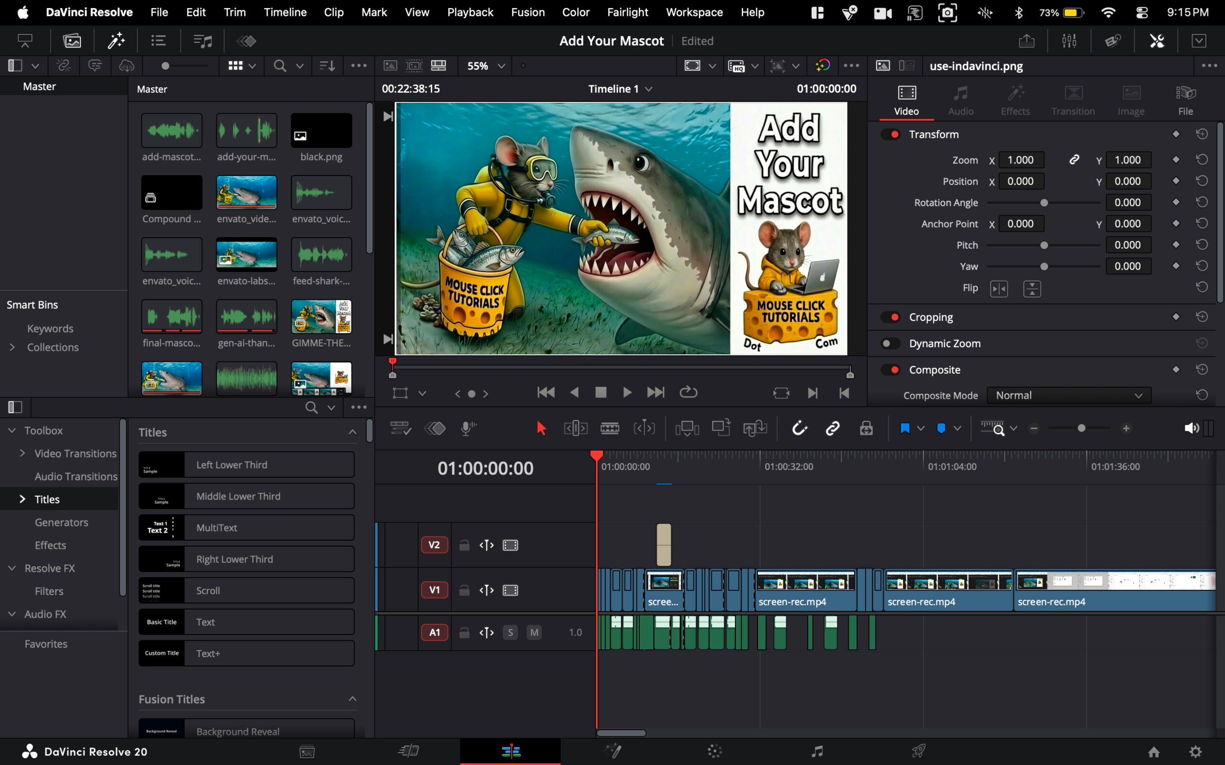Click the loop playback button
The height and width of the screenshot is (765, 1225).
(688, 392)
